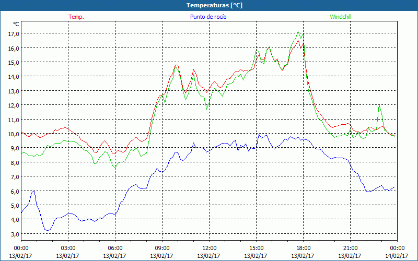This screenshot has height=261, width=418.
Task: Click the 4,0 y-axis value
Action: (x=16, y=220)
